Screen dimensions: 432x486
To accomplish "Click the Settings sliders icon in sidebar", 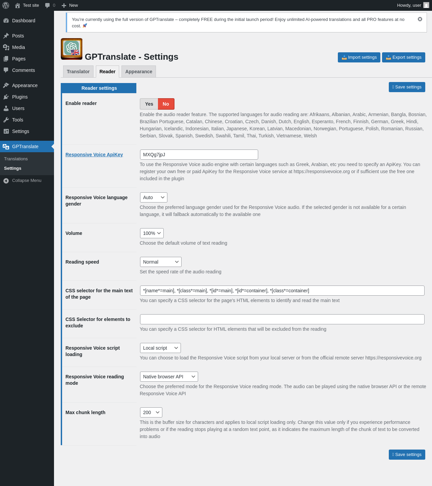I will [x=6, y=131].
